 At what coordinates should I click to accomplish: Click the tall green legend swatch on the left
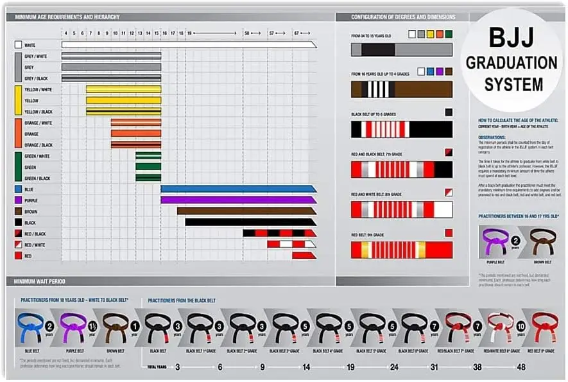(x=18, y=167)
